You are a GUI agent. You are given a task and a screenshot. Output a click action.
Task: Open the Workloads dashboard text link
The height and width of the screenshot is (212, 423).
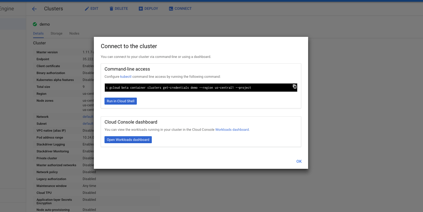[232, 130]
